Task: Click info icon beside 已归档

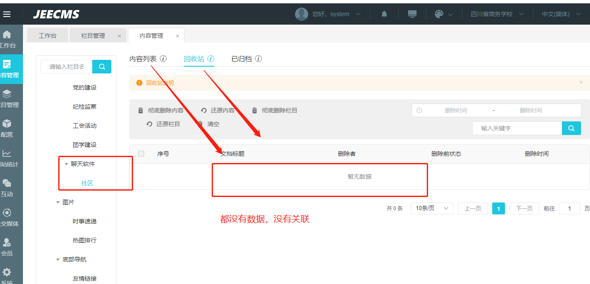Action: (x=258, y=59)
